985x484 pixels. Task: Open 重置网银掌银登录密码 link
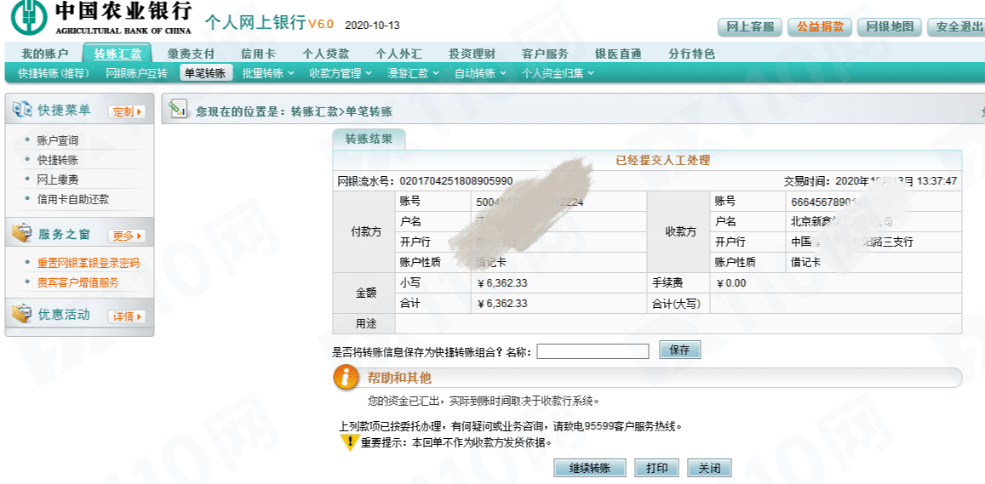pos(88,263)
